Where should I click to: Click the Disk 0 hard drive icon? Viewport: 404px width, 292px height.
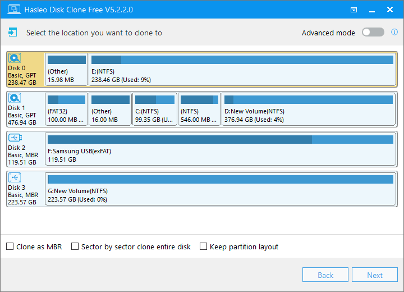[15, 58]
